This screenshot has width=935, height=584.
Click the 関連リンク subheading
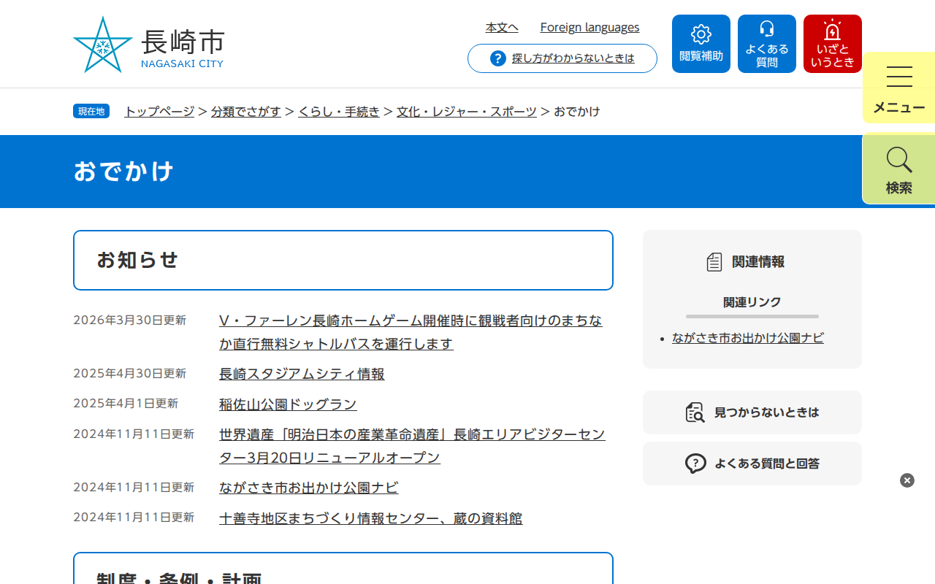752,302
